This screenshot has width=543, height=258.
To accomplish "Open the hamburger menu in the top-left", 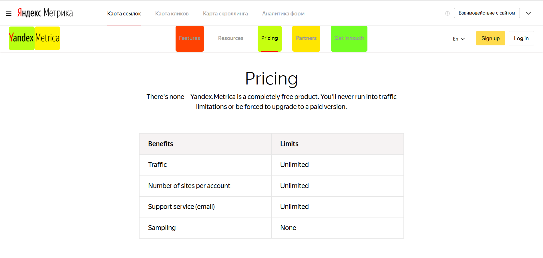I will 9,13.
